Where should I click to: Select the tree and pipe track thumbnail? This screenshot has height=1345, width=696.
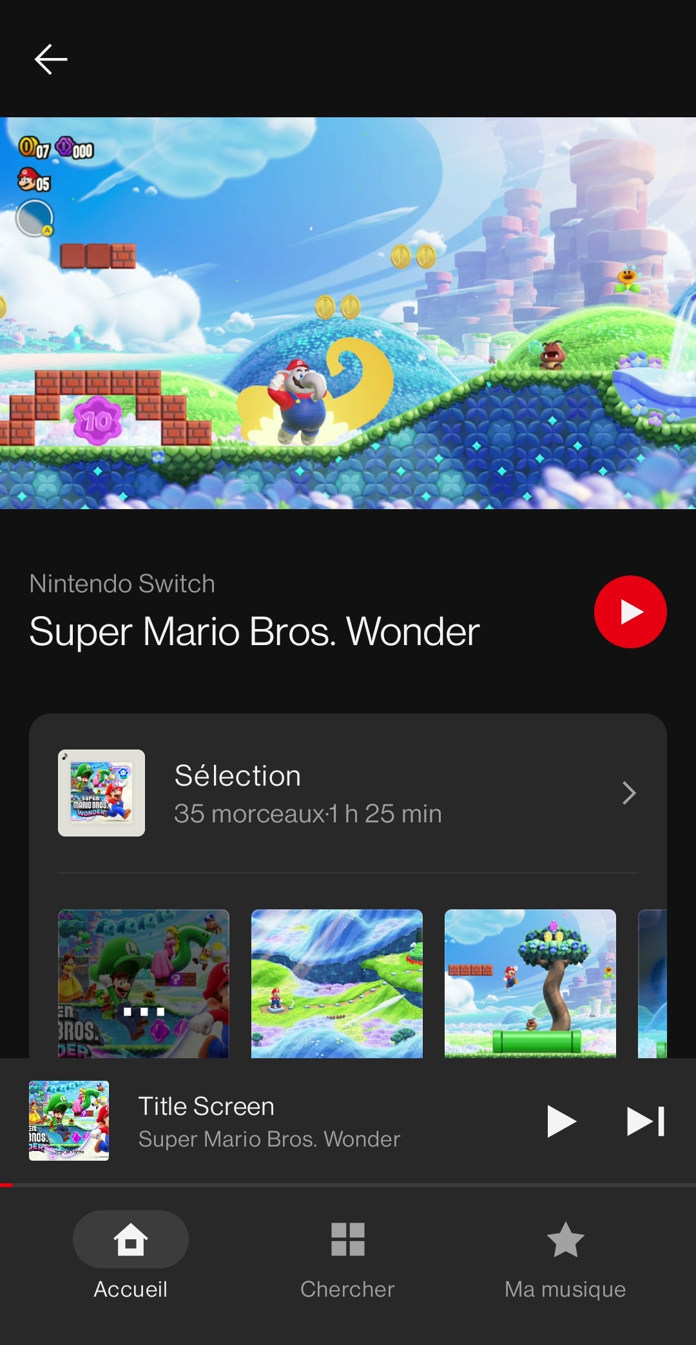click(x=530, y=983)
